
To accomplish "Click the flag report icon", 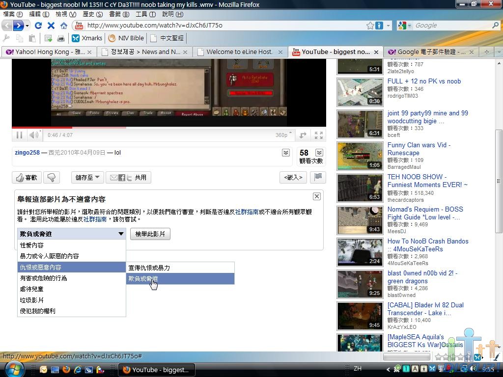I will [318, 177].
